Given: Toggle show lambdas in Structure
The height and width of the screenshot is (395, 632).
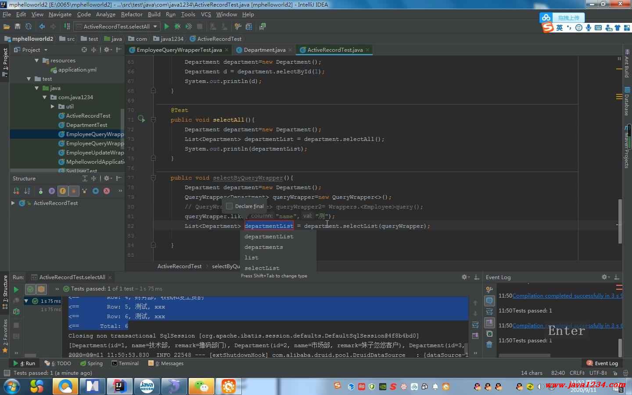Looking at the screenshot, I should click(x=107, y=191).
